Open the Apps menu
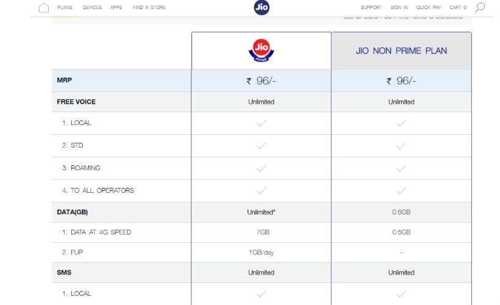 pyautogui.click(x=116, y=7)
